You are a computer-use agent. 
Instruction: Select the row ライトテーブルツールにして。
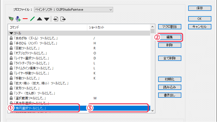79,63
